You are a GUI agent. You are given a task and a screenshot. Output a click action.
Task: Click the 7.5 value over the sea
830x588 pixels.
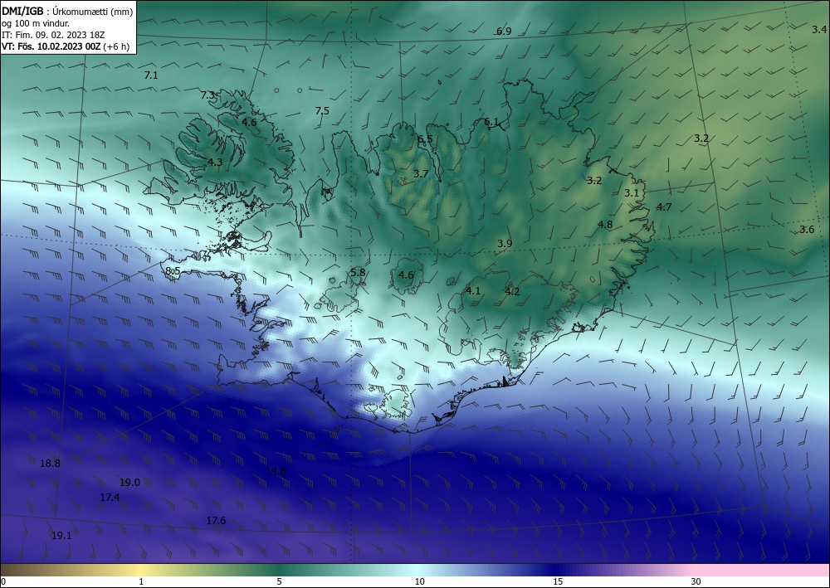tap(322, 111)
